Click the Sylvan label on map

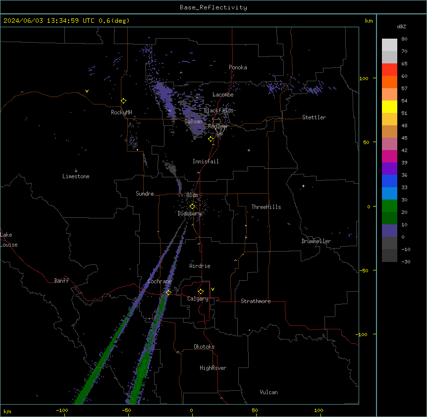[193, 121]
